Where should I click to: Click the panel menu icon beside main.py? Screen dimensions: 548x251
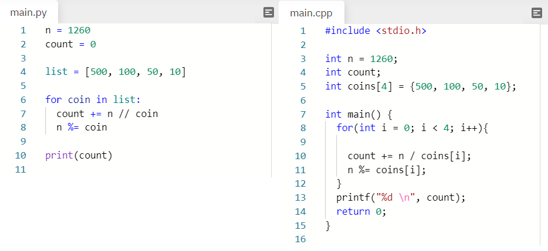(268, 13)
